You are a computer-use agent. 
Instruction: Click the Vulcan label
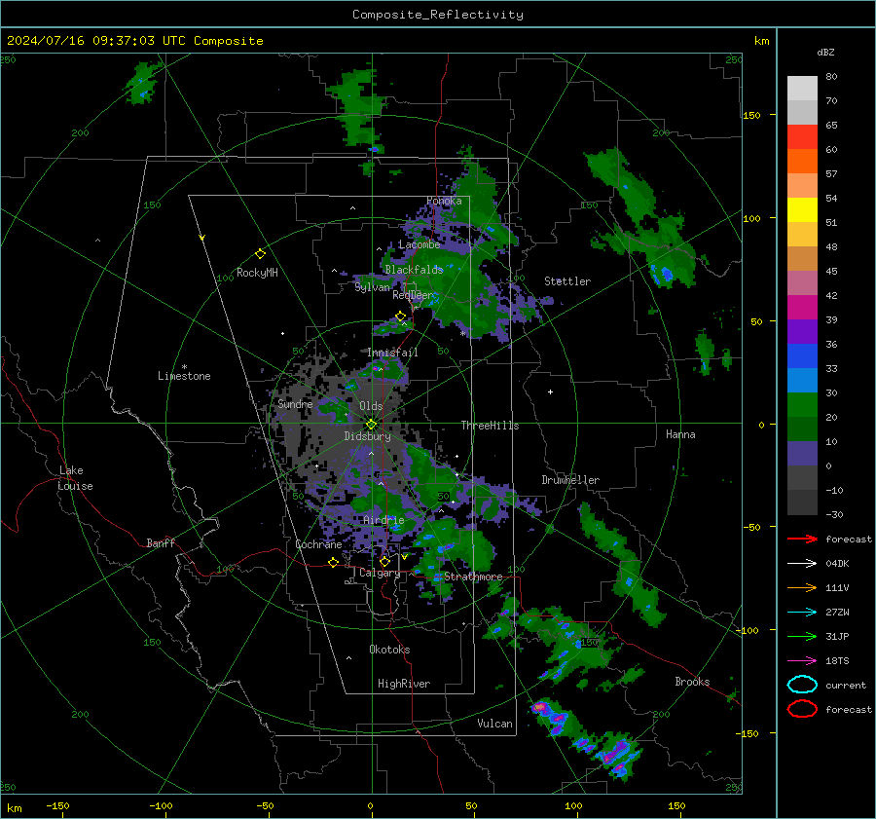pyautogui.click(x=495, y=724)
